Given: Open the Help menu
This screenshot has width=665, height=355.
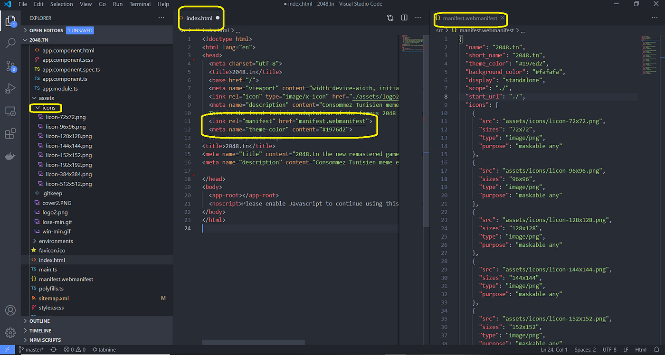Looking at the screenshot, I should click(x=163, y=4).
